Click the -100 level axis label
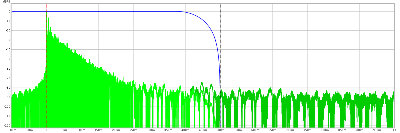This screenshot has width=400, height=133. 7,107
